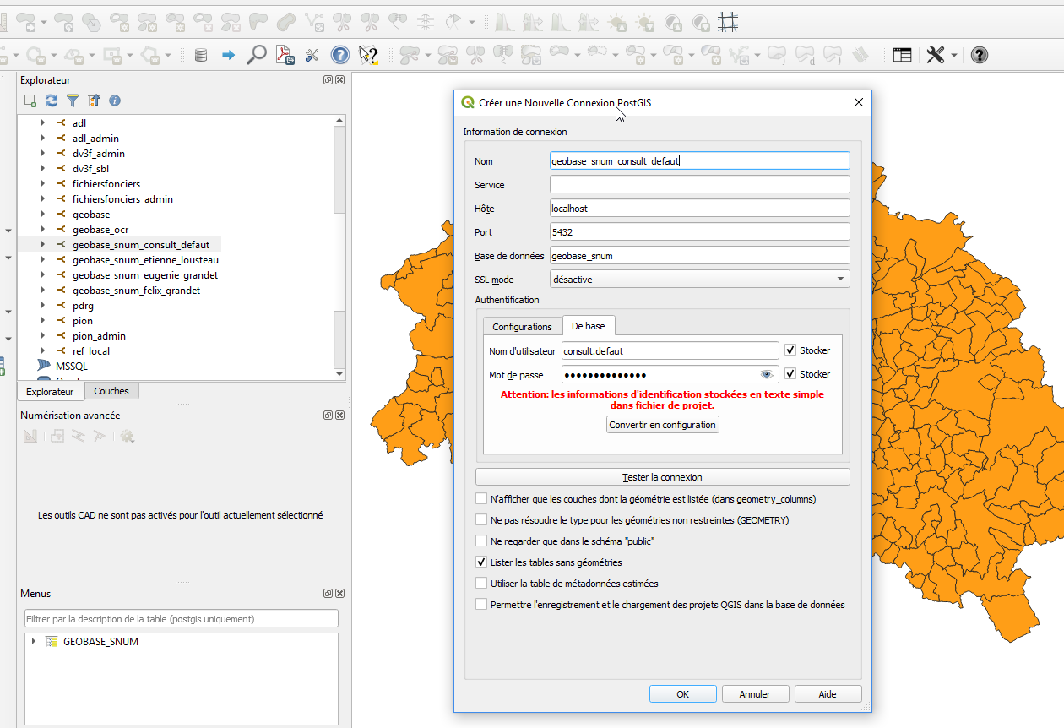
Task: Expand the ref_local connection node
Action: coord(43,351)
